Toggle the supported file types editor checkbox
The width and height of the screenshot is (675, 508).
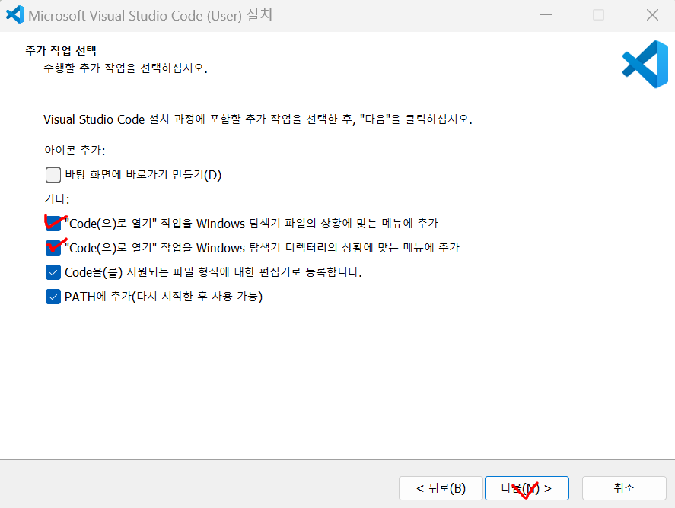tap(53, 272)
